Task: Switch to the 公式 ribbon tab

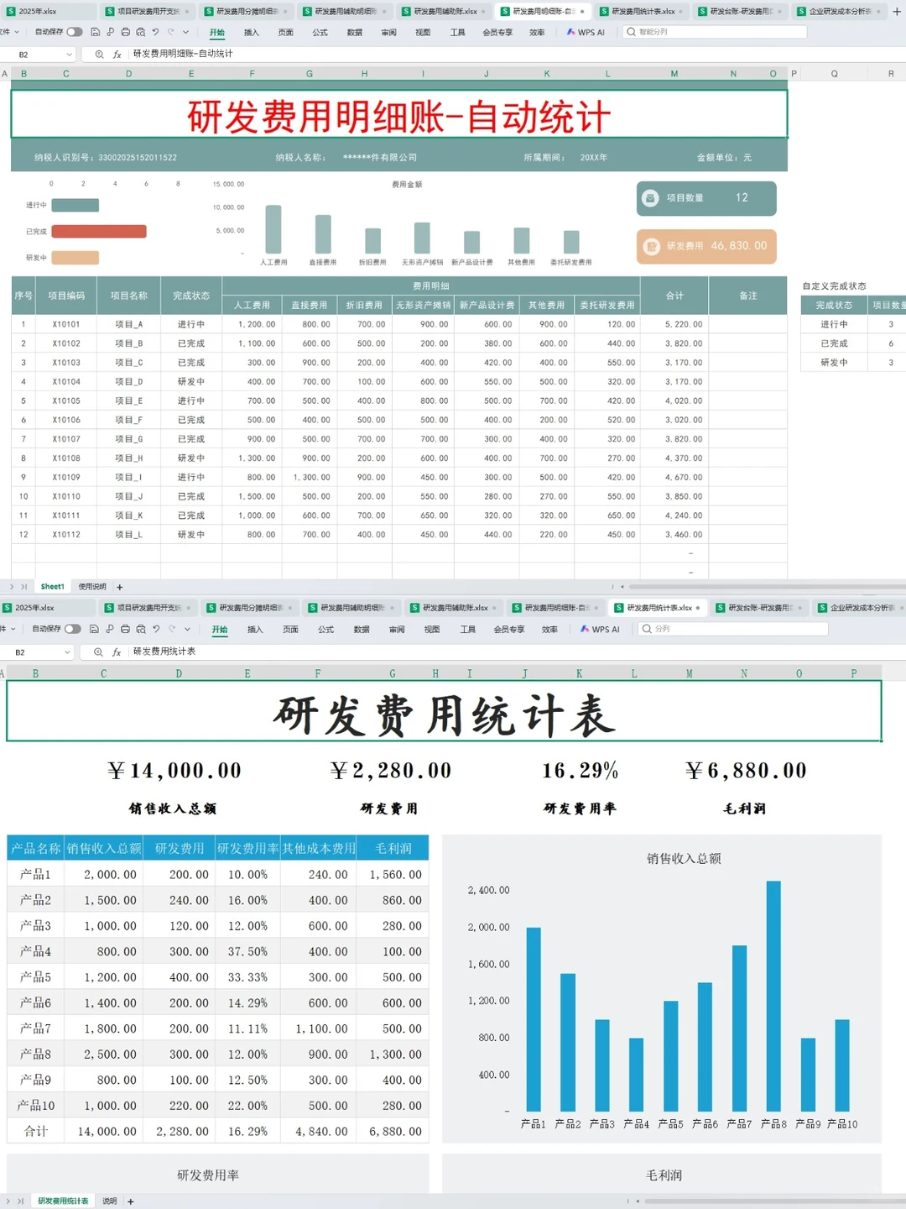Action: point(320,32)
